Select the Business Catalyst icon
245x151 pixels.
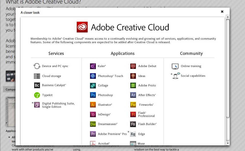37,85
